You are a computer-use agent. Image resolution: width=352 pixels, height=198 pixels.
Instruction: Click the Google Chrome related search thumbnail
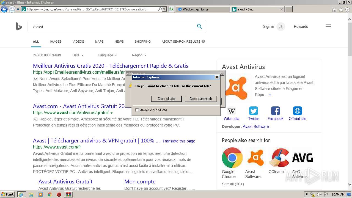click(232, 158)
